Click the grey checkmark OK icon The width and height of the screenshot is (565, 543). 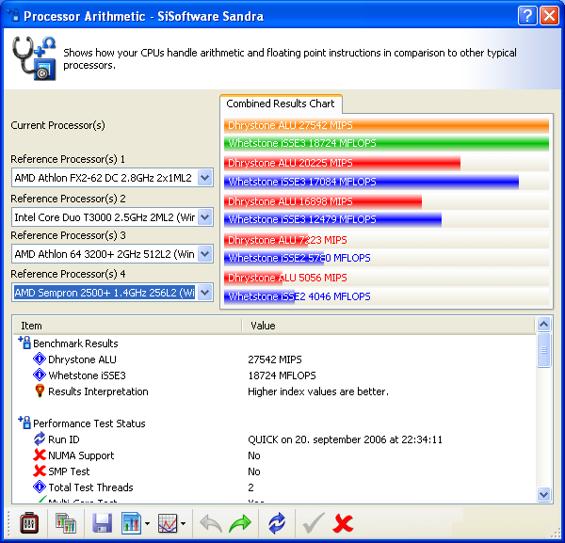314,523
